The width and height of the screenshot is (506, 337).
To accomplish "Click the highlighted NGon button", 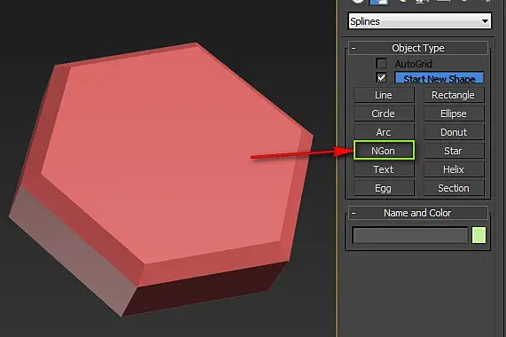I will tap(384, 151).
